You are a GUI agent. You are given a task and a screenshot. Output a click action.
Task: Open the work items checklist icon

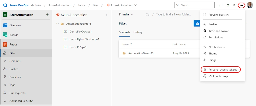pos(221,5)
